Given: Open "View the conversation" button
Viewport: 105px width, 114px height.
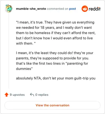Looking at the screenshot, I should click(x=52, y=105).
